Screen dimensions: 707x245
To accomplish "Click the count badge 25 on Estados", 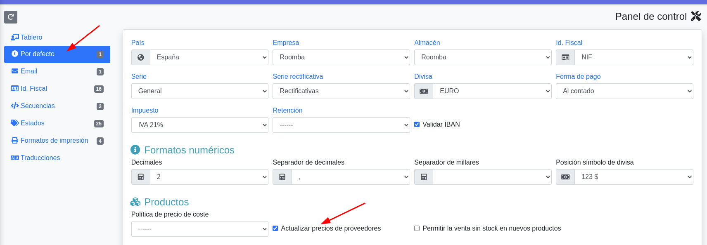I will tap(99, 123).
